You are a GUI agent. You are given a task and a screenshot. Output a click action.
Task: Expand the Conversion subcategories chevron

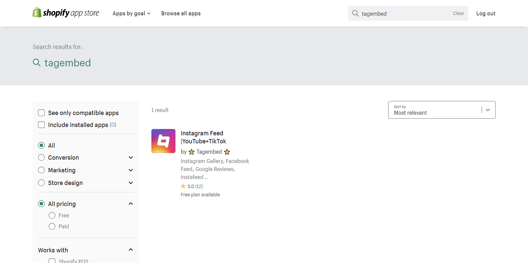(x=131, y=157)
